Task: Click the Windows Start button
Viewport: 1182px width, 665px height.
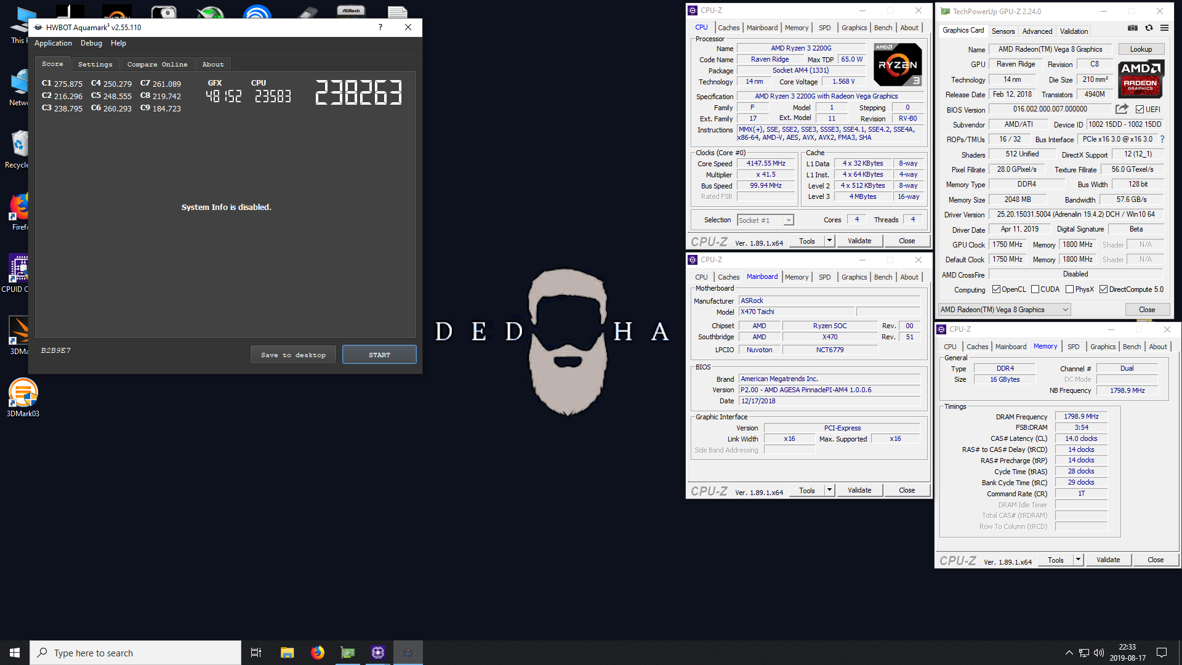Action: coord(15,653)
